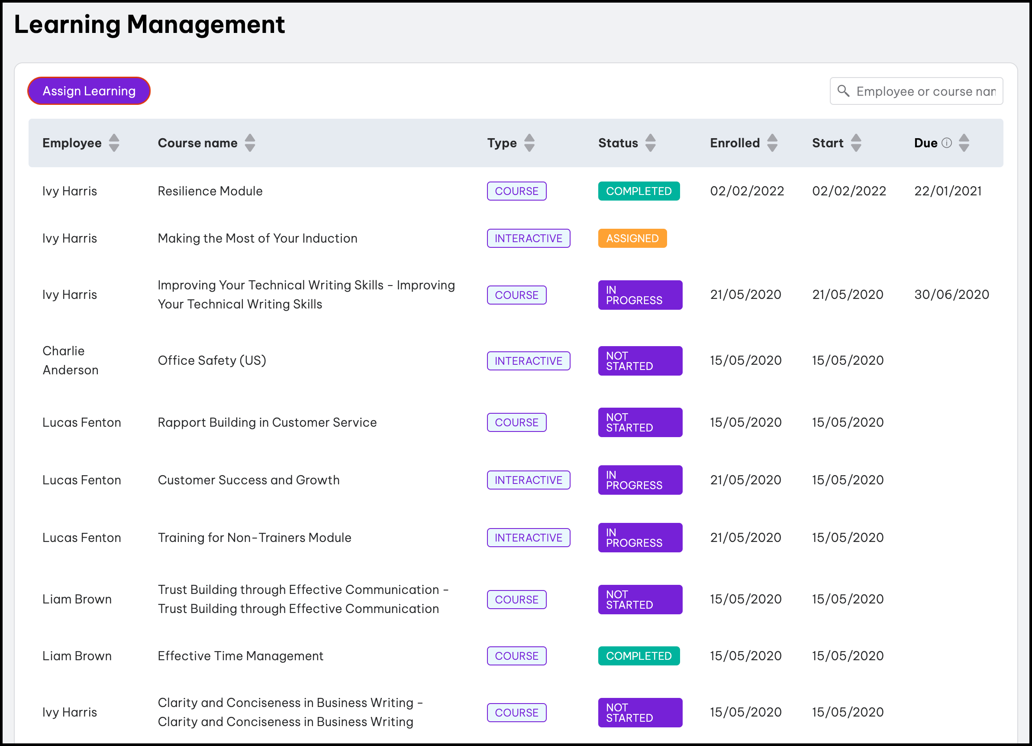Click the Due info icon
This screenshot has width=1032, height=746.
(x=946, y=143)
